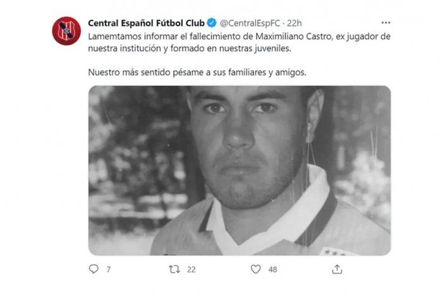446x297 pixels.
Task: Open the three-dot more options menu
Action: pos(385,23)
